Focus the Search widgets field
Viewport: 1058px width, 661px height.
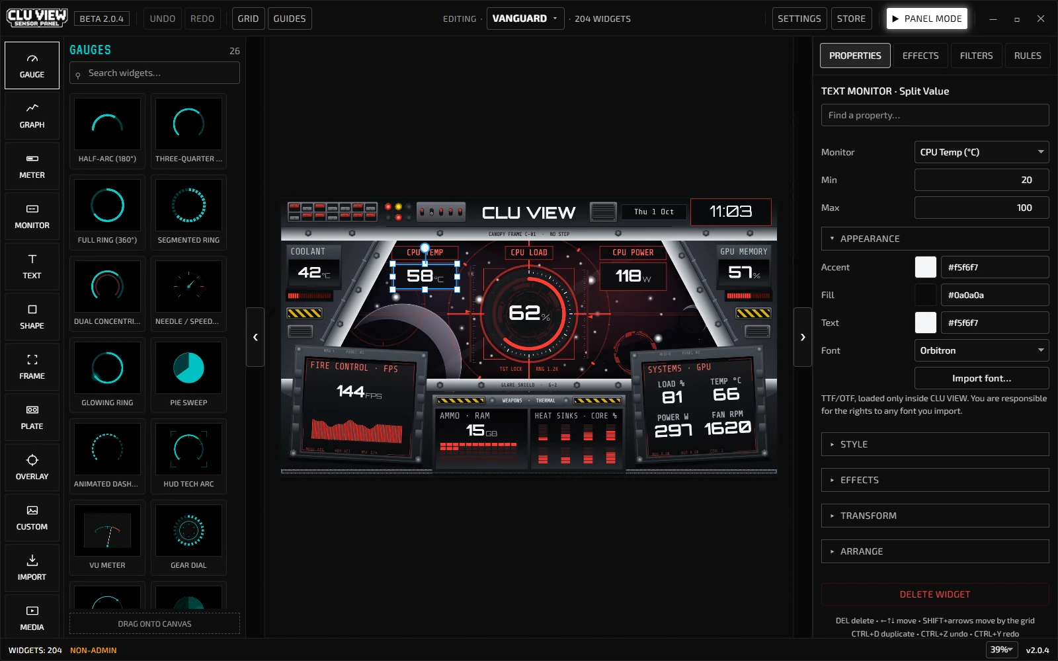(155, 73)
